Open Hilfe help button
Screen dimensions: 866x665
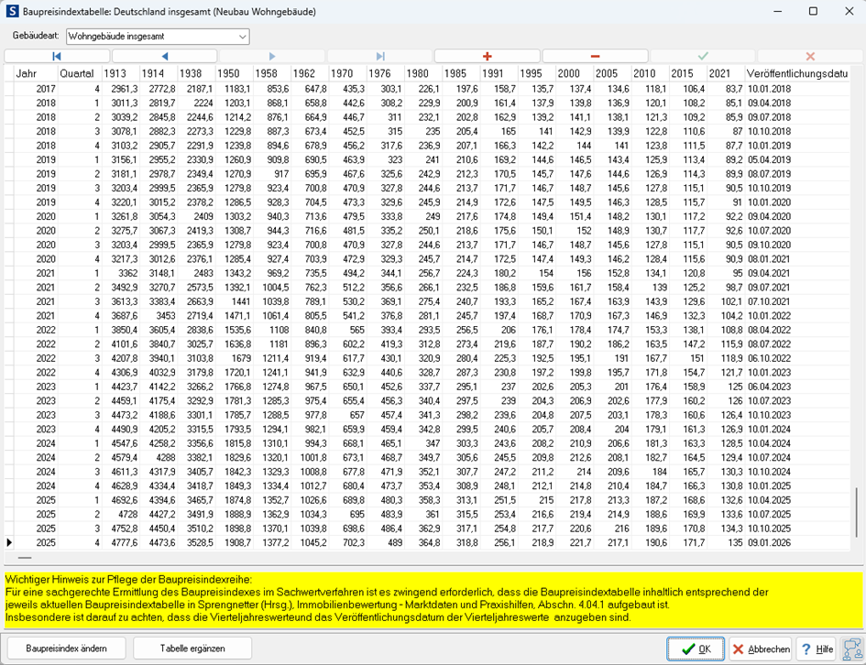click(816, 649)
